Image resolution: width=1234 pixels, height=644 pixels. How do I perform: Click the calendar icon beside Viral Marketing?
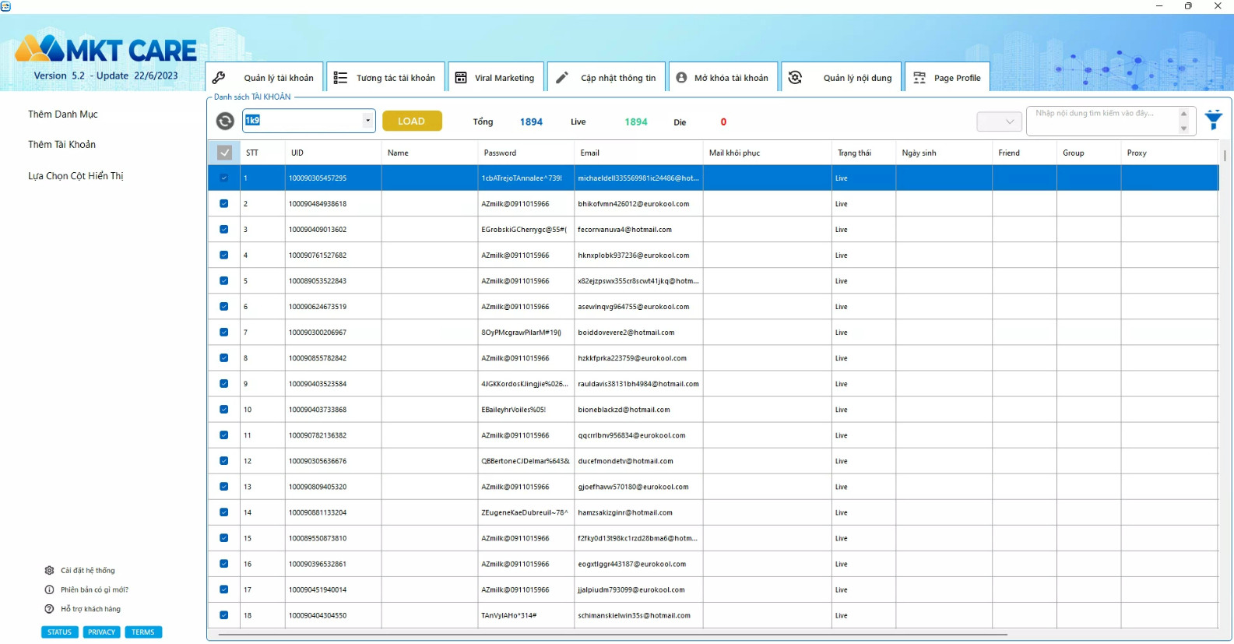(461, 77)
